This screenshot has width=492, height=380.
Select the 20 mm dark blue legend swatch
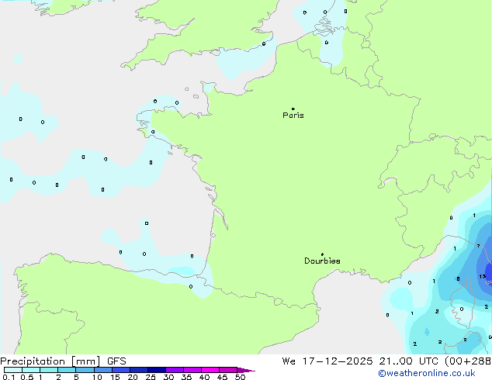click(x=139, y=370)
